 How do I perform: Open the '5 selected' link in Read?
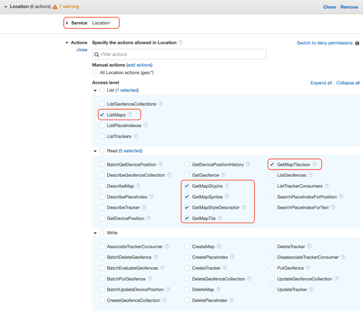click(130, 151)
